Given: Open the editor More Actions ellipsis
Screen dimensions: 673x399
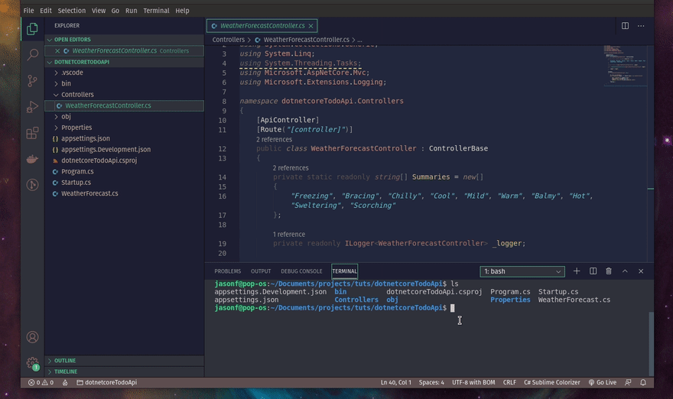Looking at the screenshot, I should coord(641,26).
